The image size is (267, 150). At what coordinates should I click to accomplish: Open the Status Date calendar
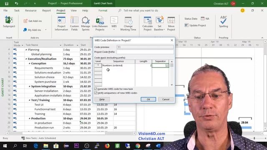pyautogui.click(x=202, y=19)
